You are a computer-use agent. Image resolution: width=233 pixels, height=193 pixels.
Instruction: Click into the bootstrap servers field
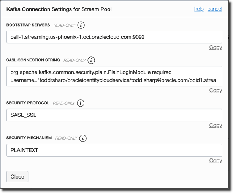(114, 37)
